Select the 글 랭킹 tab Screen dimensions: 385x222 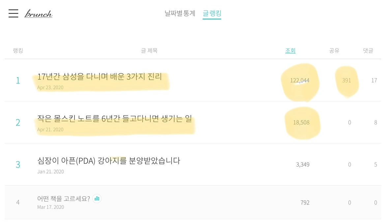click(x=212, y=14)
